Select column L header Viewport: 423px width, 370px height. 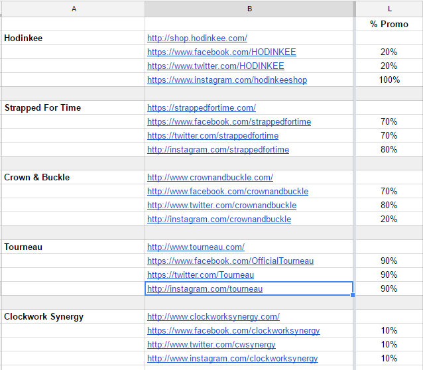(389, 9)
